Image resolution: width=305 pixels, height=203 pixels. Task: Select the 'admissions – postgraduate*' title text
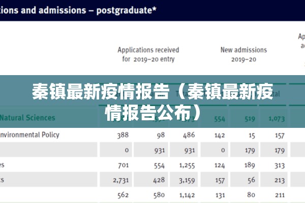click(97, 10)
